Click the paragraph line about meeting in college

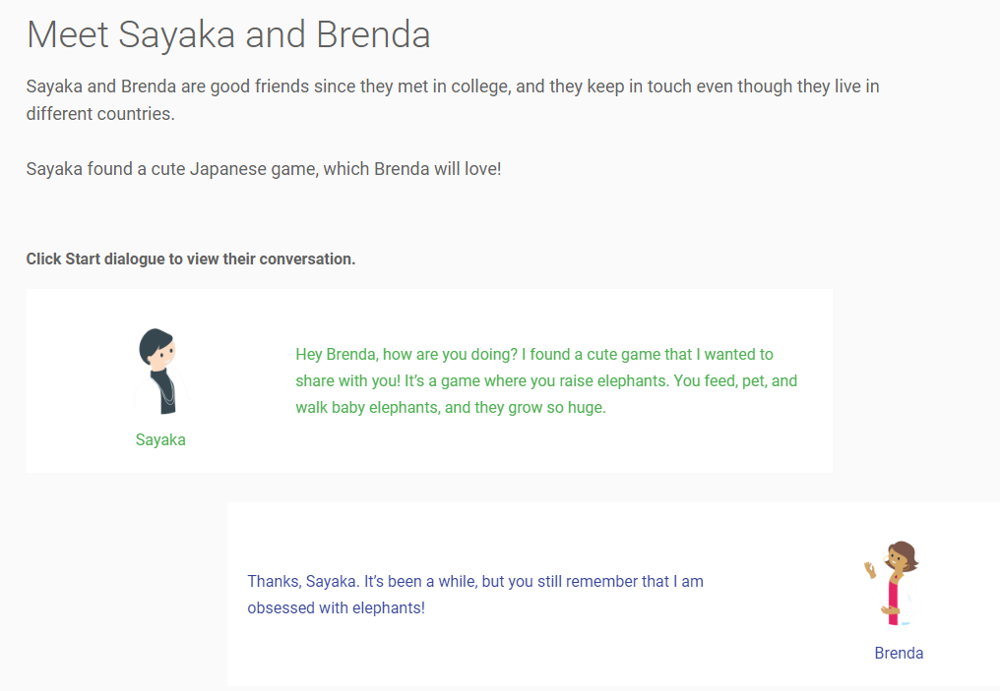[x=453, y=86]
